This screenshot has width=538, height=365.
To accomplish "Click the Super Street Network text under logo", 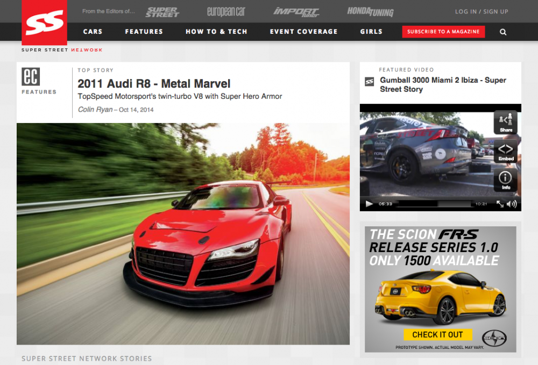I will 62,50.
